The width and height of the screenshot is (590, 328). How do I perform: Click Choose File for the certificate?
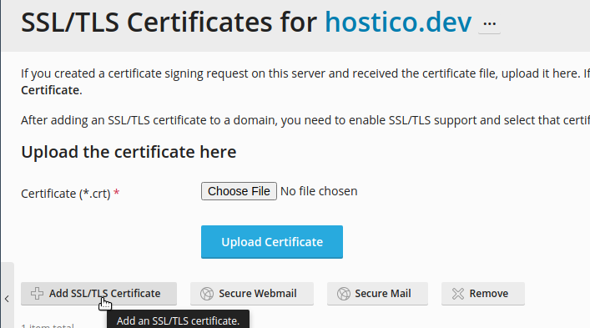point(239,191)
